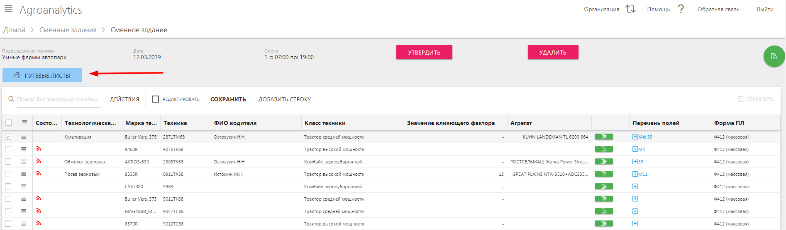Add field with plus icon in 9011TK68 row
786x230 pixels.
click(635, 199)
